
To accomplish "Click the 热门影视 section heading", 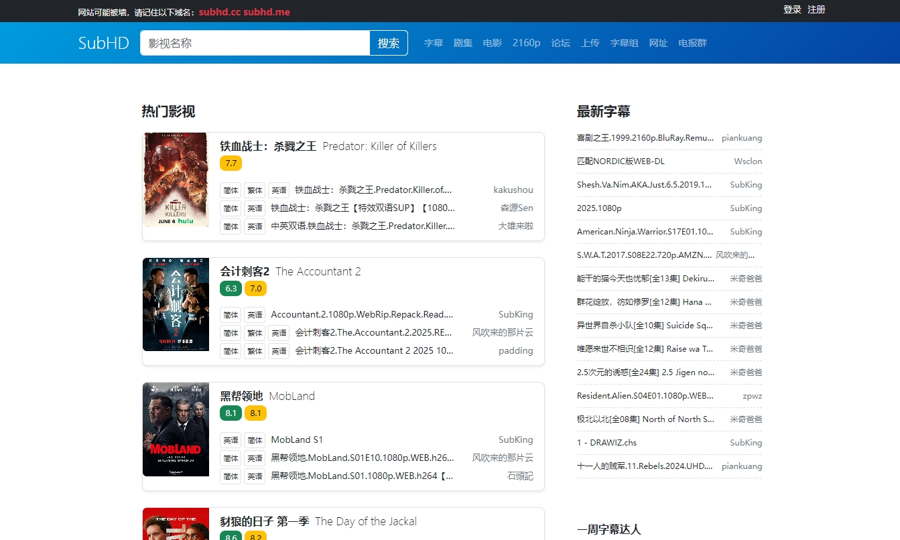I will click(168, 111).
